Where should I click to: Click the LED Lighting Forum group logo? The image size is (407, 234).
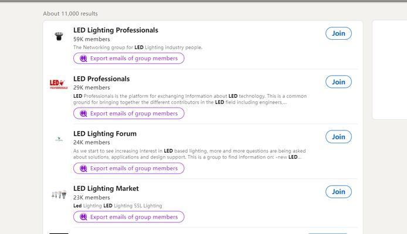point(59,139)
